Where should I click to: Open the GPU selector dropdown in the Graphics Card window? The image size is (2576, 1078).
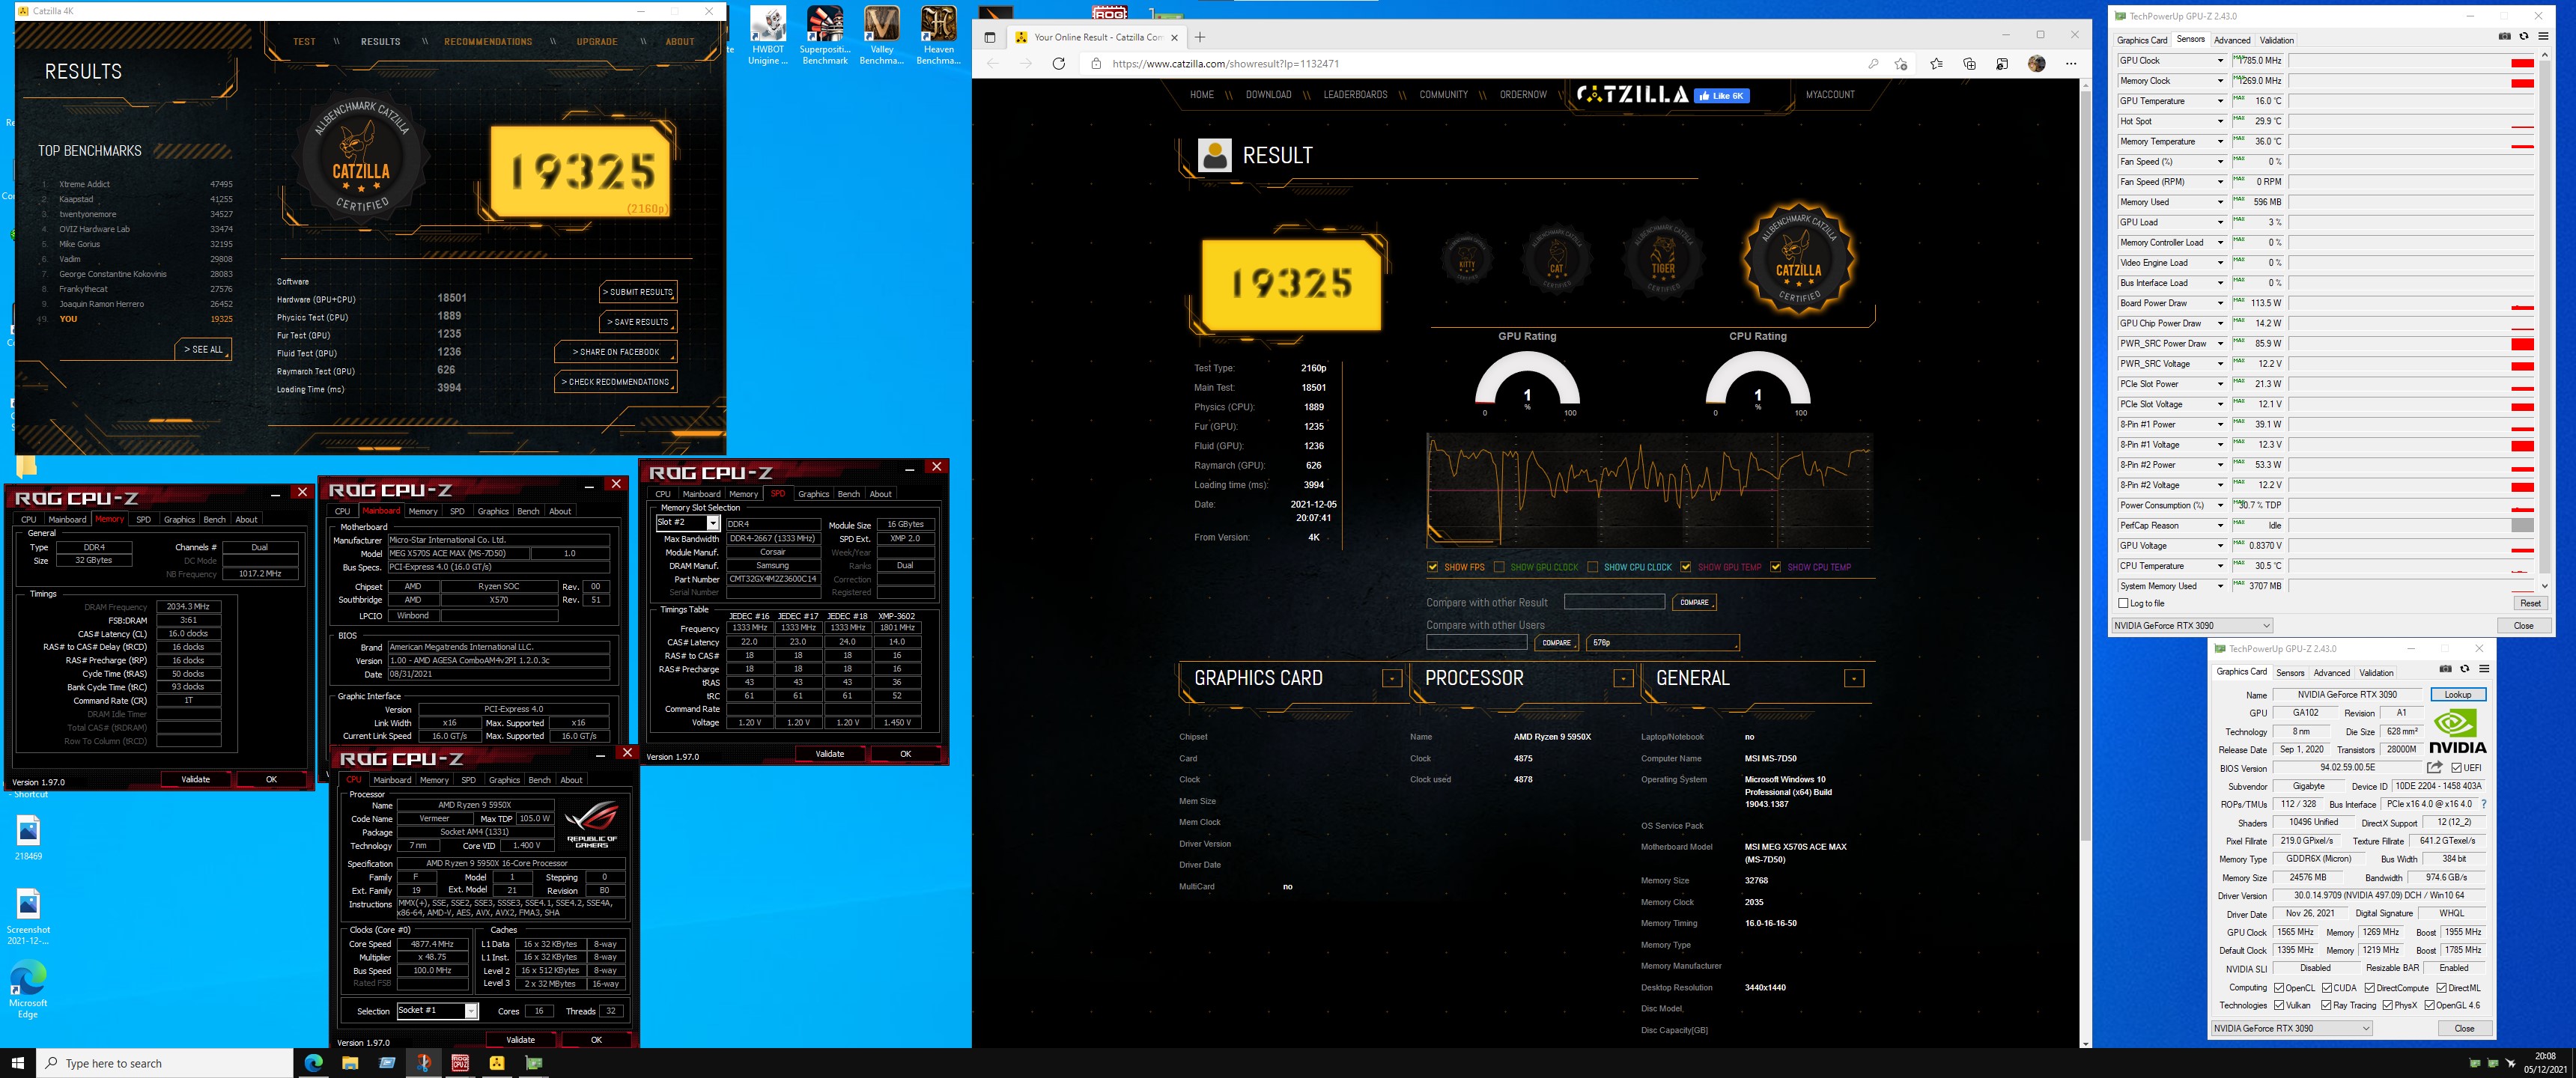click(x=2292, y=1028)
